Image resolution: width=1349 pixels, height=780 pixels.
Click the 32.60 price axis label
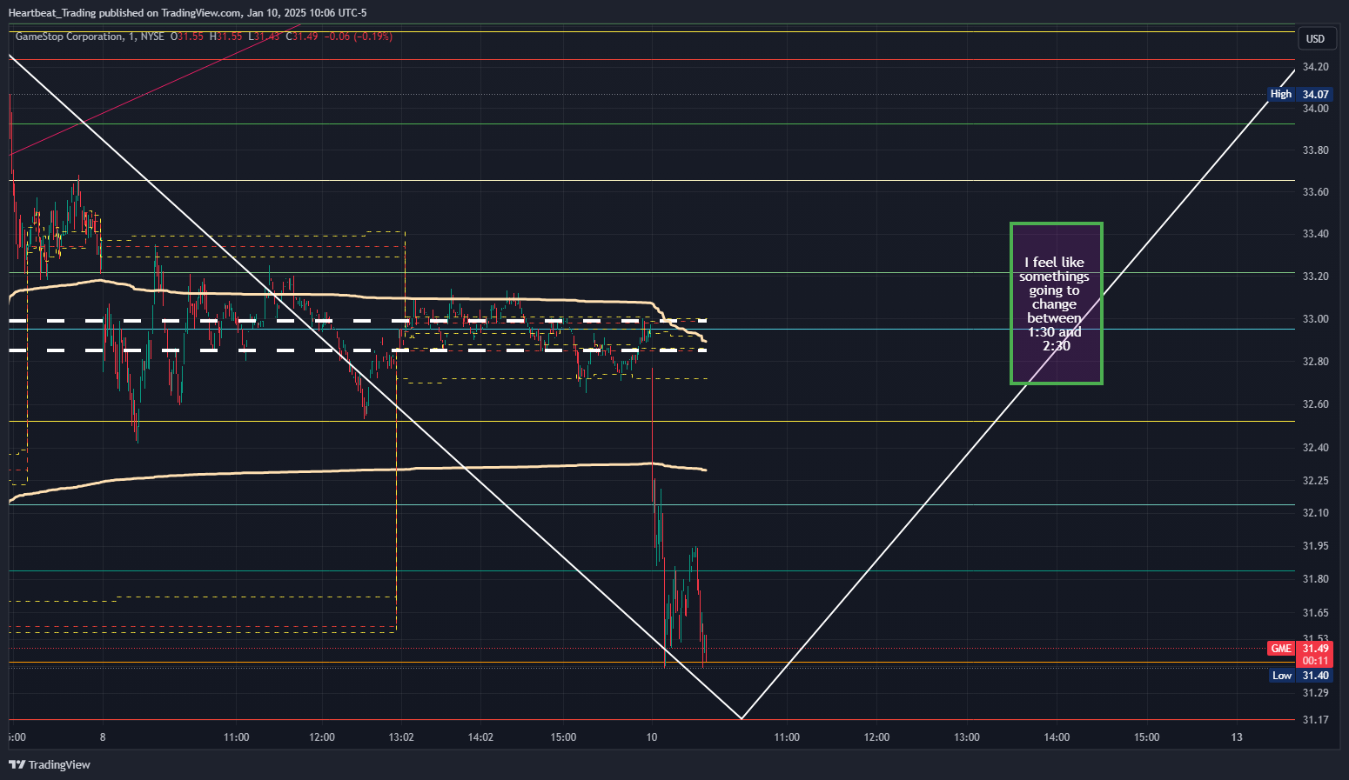1315,404
